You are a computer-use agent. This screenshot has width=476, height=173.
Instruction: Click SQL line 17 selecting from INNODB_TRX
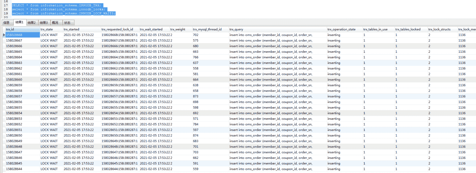point(56,5)
